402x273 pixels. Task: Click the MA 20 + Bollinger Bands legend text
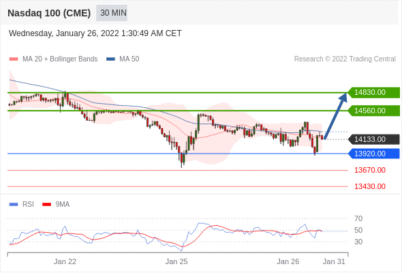click(x=60, y=59)
